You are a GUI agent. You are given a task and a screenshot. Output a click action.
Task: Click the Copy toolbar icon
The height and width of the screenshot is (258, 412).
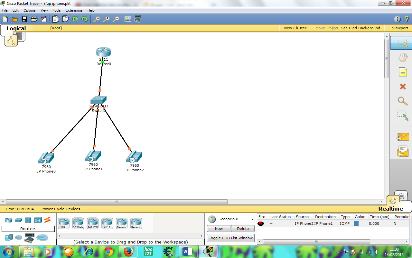point(56,19)
